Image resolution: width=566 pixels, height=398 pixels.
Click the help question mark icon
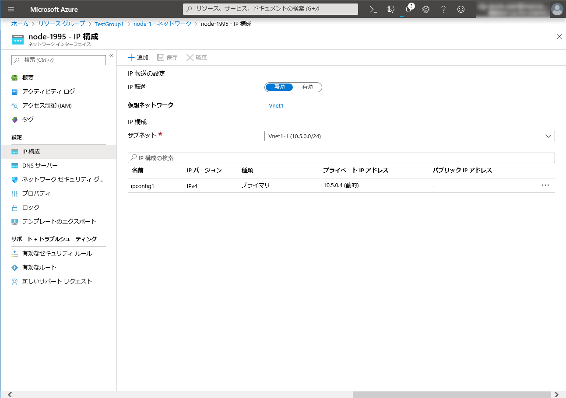[x=443, y=9]
